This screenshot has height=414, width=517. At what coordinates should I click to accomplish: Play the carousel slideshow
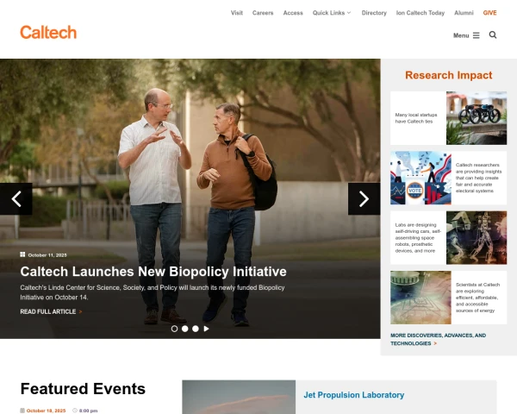(x=206, y=329)
